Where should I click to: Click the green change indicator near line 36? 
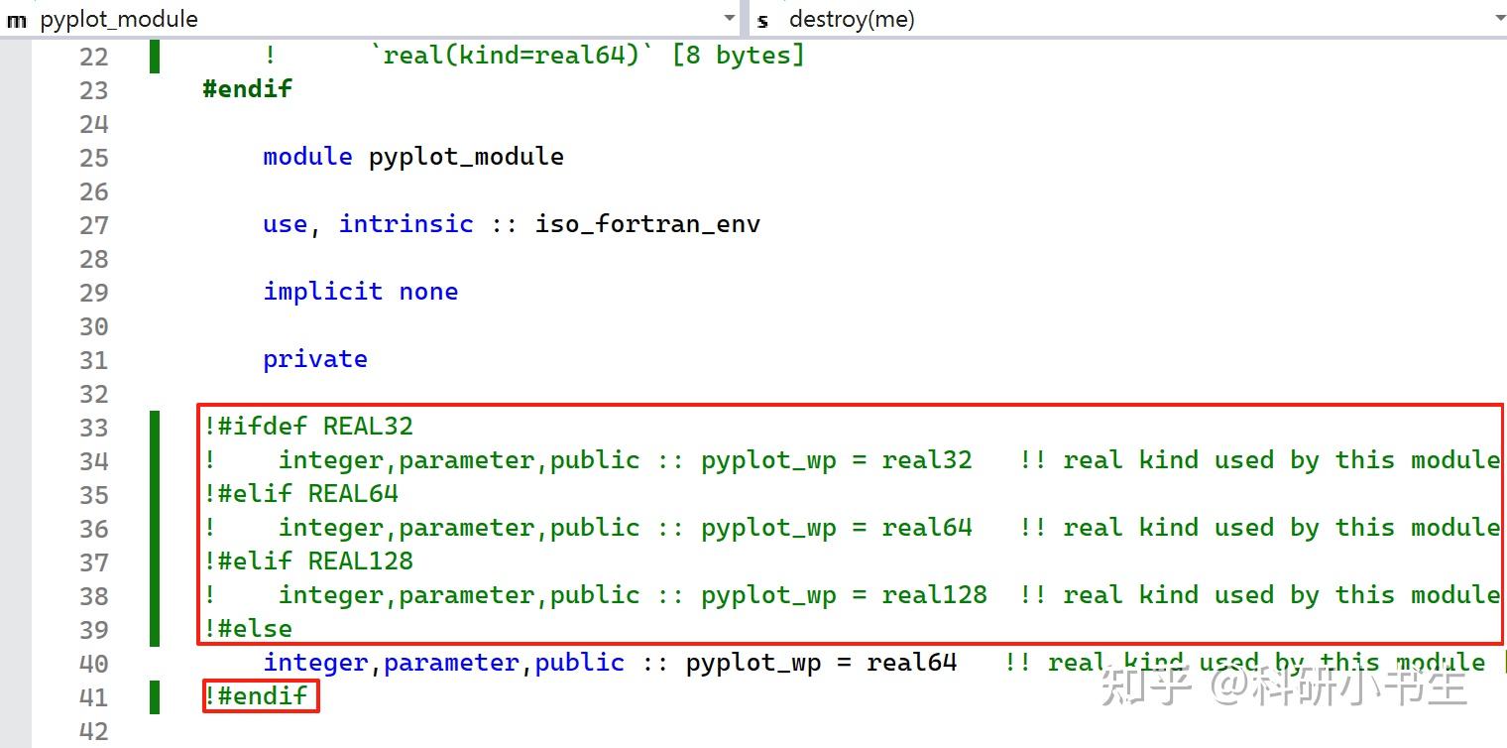tap(156, 528)
